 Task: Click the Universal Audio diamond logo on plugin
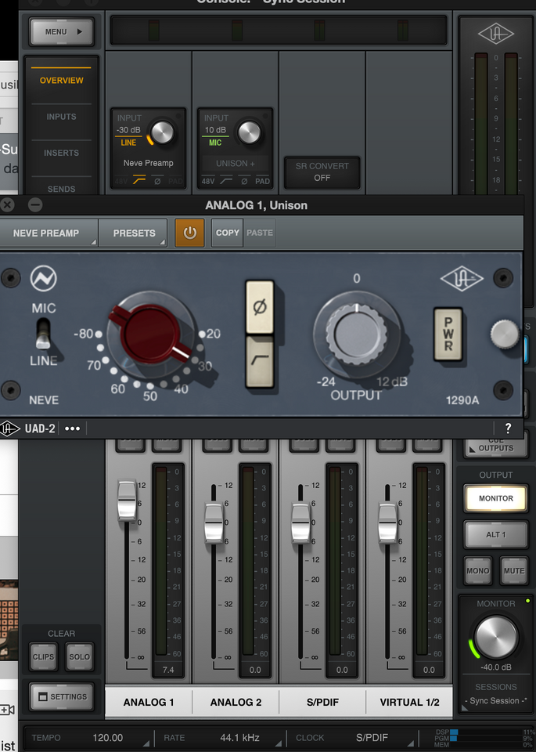[x=462, y=279]
